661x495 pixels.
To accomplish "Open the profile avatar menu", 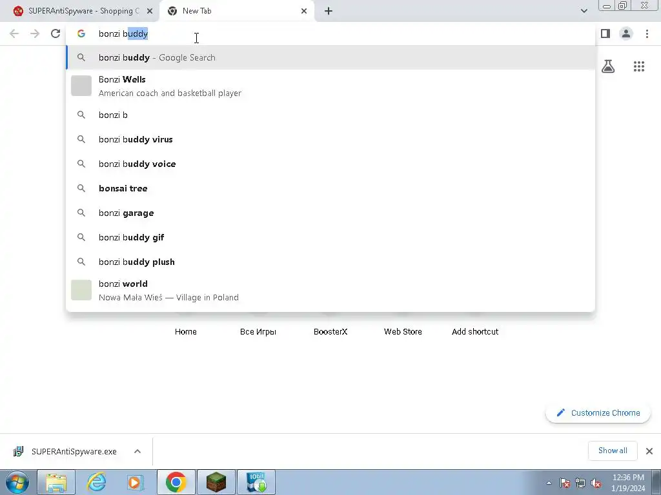I will click(626, 34).
